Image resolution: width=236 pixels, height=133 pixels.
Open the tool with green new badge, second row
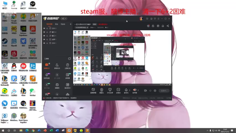[68, 76]
